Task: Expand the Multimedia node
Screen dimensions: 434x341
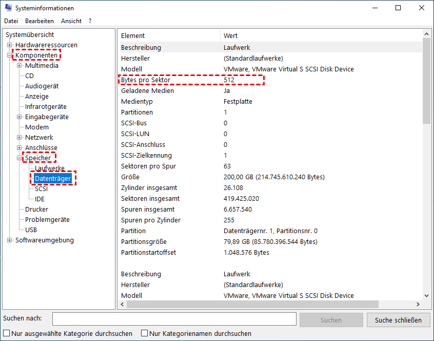Action: point(19,65)
